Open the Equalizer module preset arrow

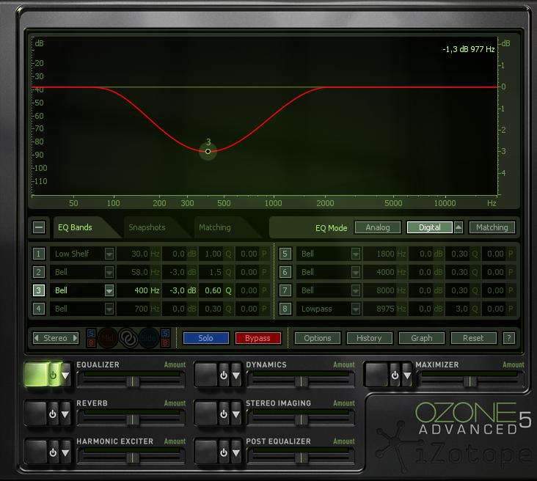coord(65,375)
